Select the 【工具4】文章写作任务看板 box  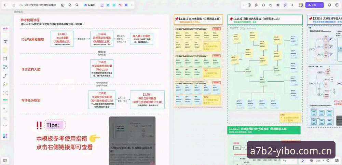pyautogui.click(x=102, y=100)
